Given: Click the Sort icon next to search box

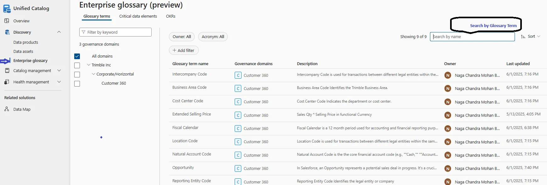Looking at the screenshot, I should [x=523, y=36].
